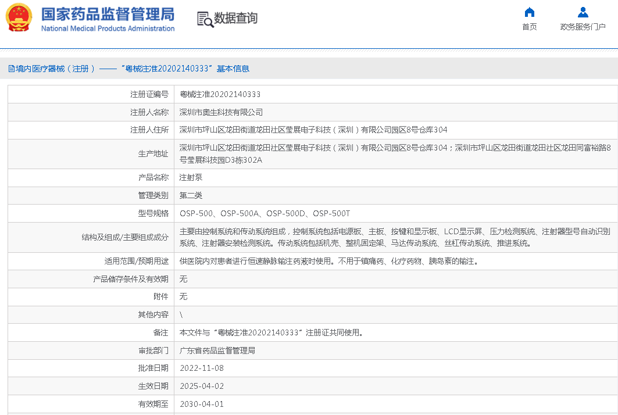Select category value 第二类
This screenshot has height=415, width=618.
[191, 195]
